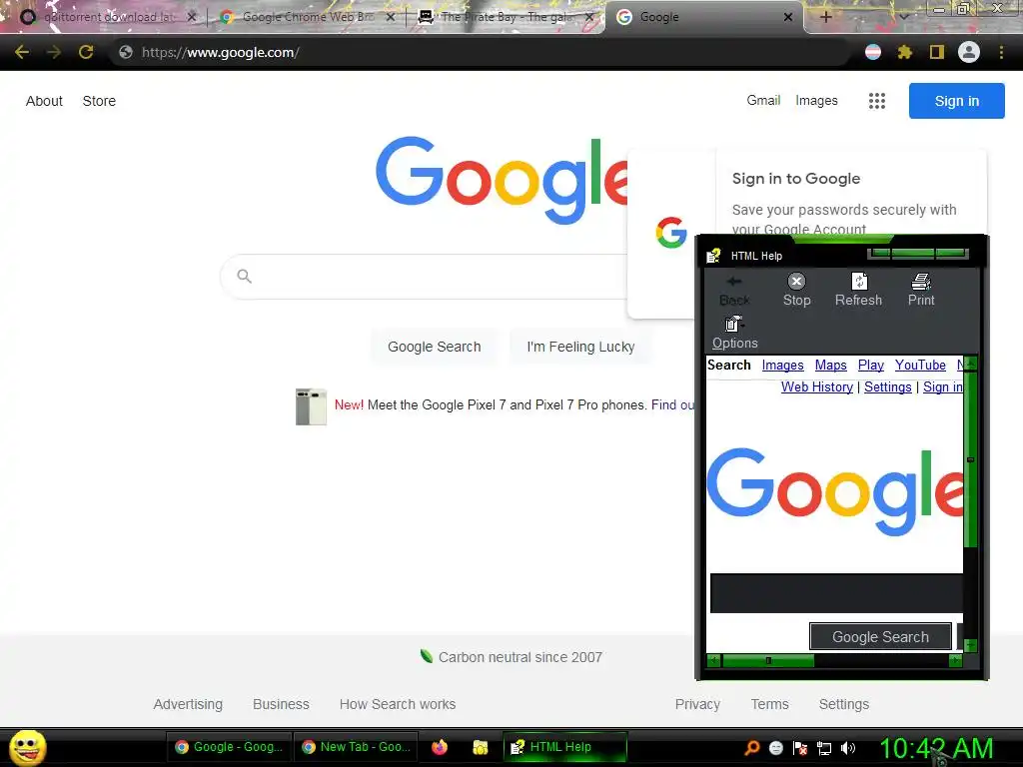1023x767 pixels.
Task: Click the HTML Help title bar icon
Action: point(713,256)
